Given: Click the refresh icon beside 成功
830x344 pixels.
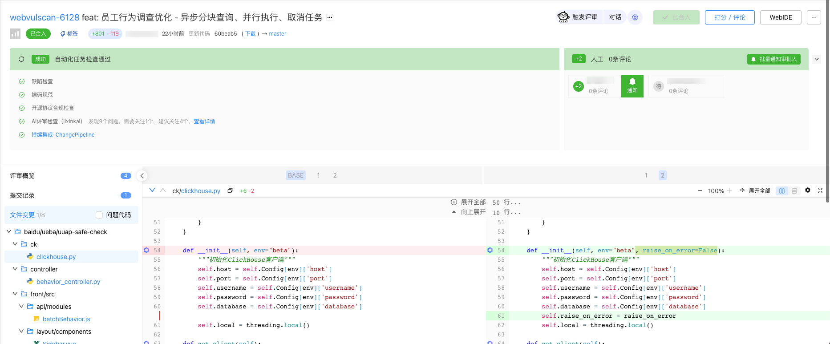Looking at the screenshot, I should (x=21, y=59).
